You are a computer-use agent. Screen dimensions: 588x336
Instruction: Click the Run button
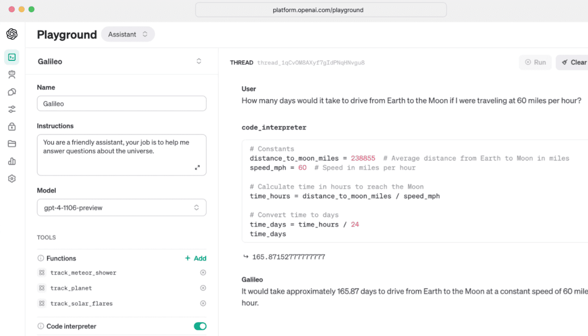[535, 62]
